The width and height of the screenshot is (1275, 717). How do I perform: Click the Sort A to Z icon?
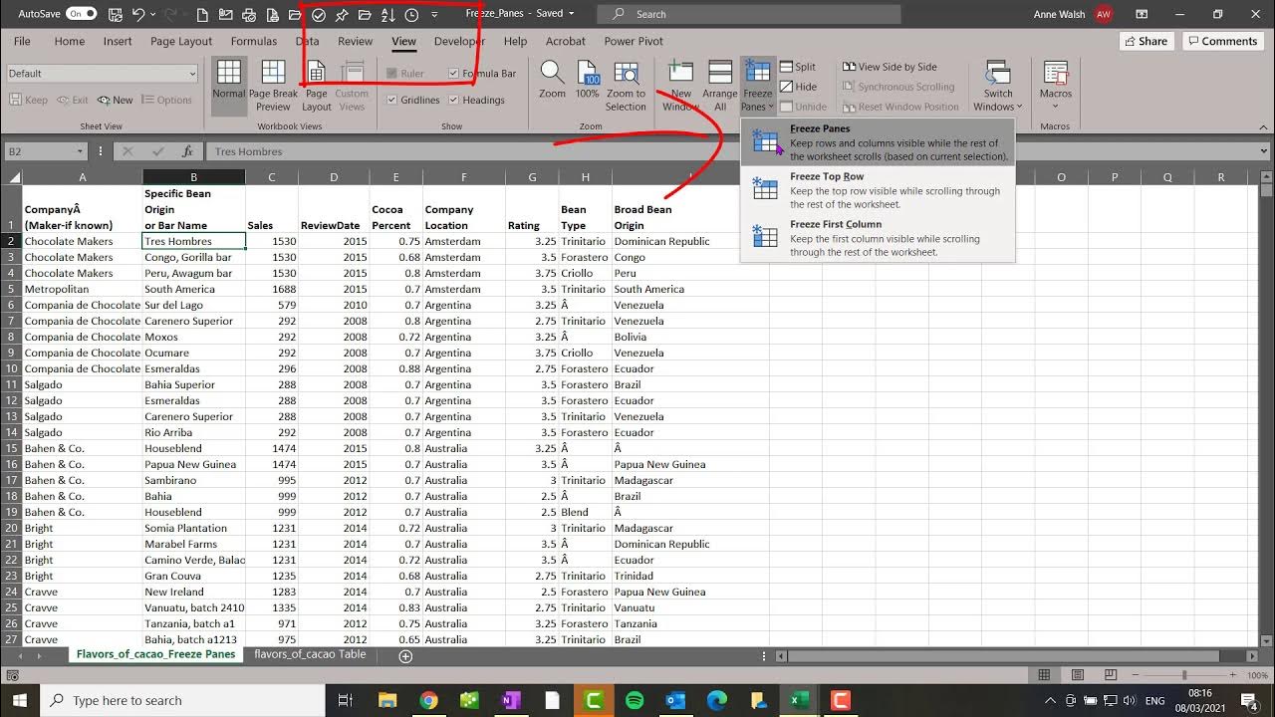coord(388,14)
